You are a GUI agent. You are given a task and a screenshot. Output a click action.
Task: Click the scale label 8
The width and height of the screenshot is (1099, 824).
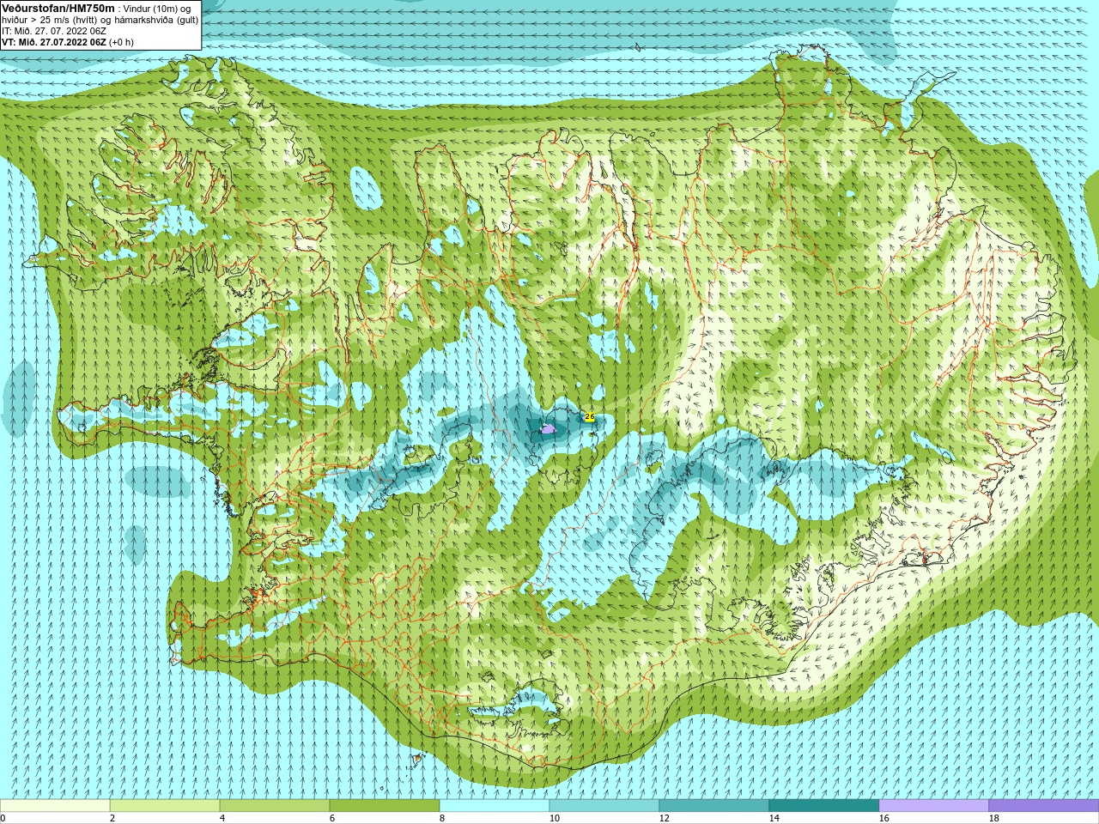(x=442, y=818)
